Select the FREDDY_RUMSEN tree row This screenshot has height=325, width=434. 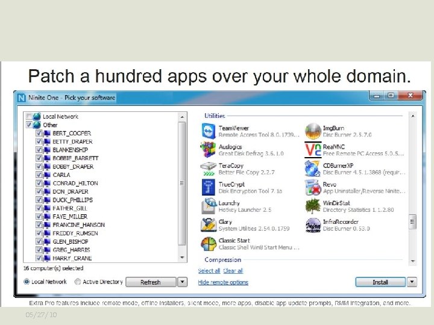coord(75,234)
